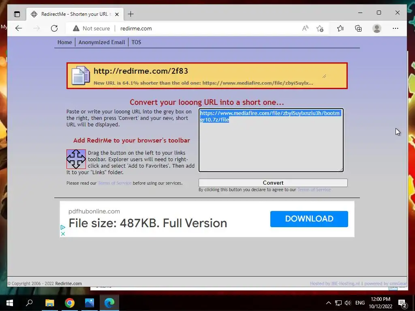Open the volume speaker tray icon
Viewport: 415px width, 311px height.
click(x=348, y=303)
